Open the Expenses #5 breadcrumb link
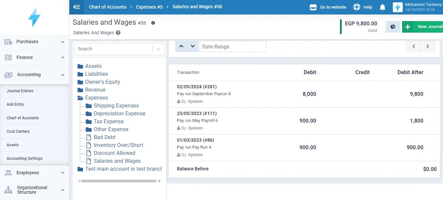443x200 pixels. (x=149, y=7)
